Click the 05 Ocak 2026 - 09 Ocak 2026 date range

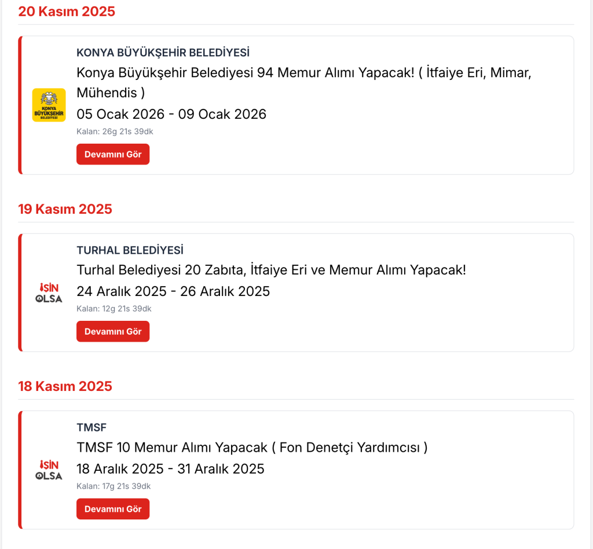[x=171, y=114]
